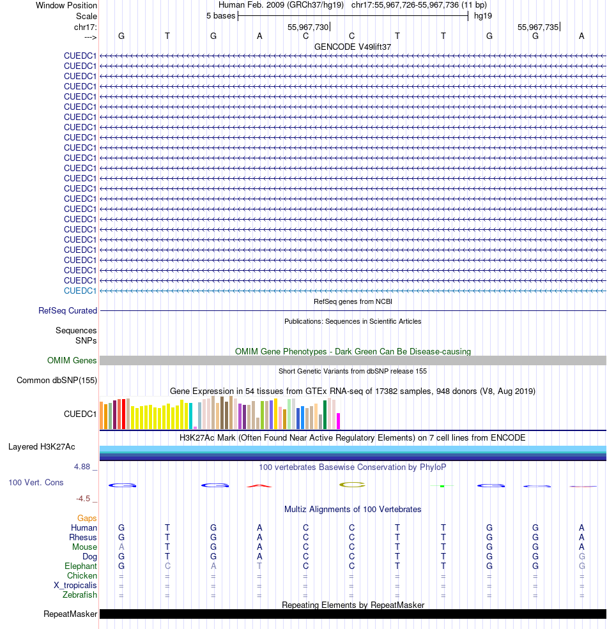
Task: Open 100 vertebrates Basewise Conservation by PhyloP title
Action: click(353, 467)
